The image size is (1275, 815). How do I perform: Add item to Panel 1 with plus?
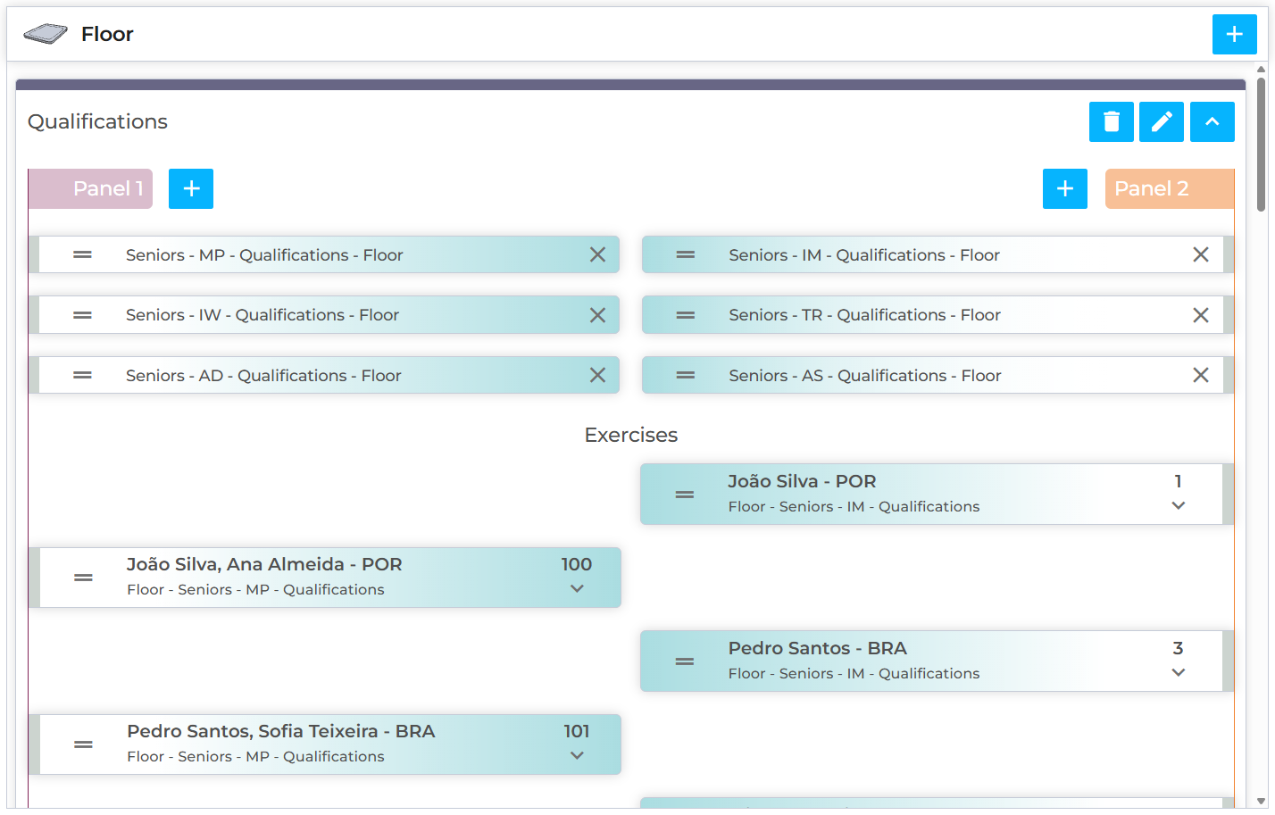click(x=191, y=188)
